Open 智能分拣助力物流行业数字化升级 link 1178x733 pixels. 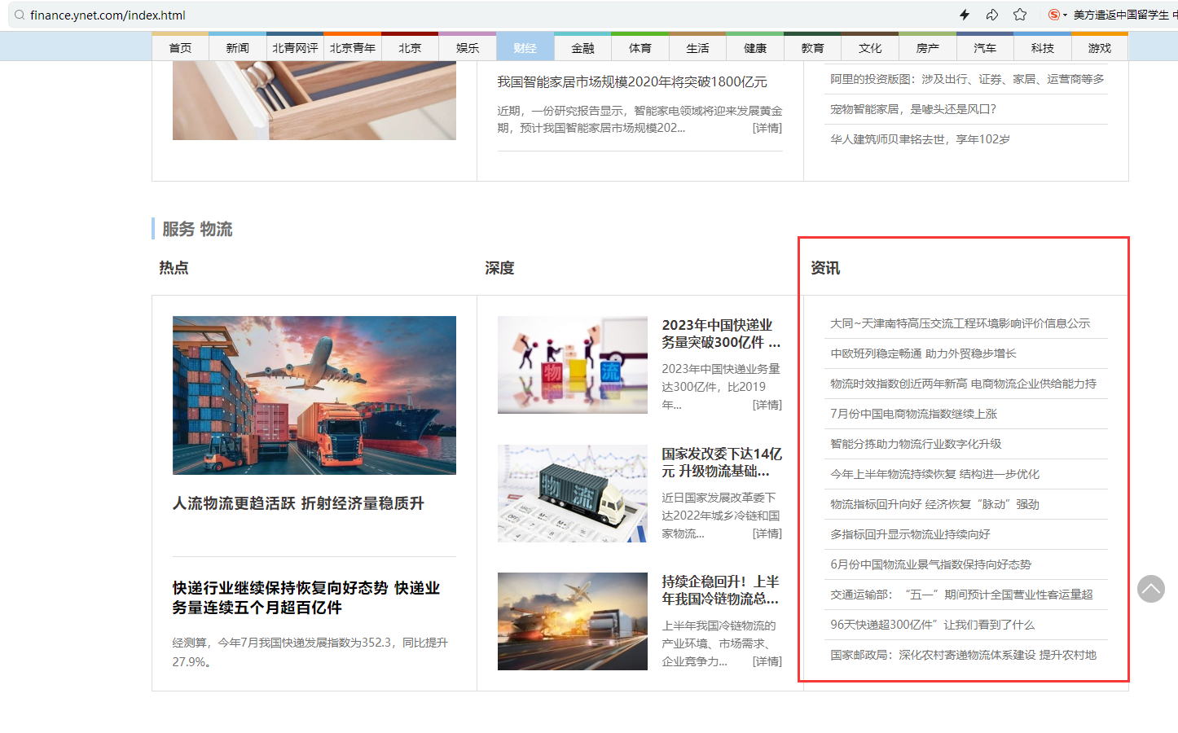click(x=916, y=444)
